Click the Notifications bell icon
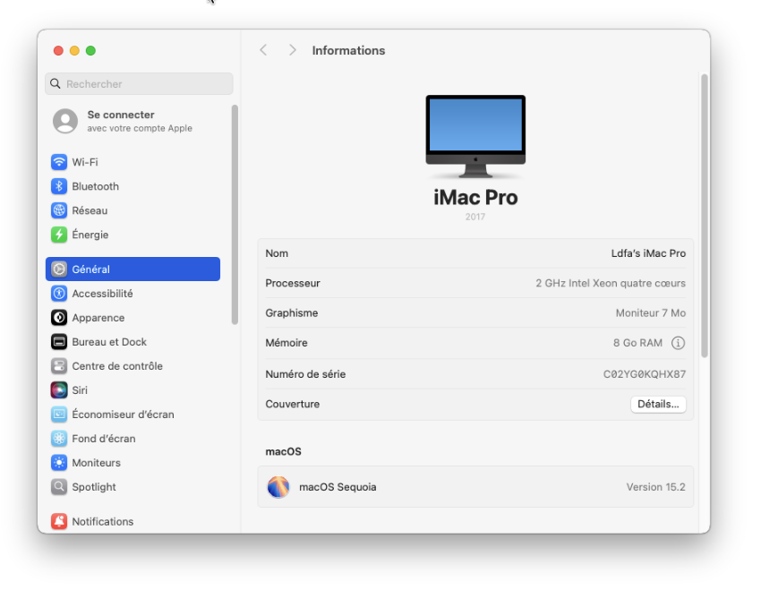 (59, 522)
